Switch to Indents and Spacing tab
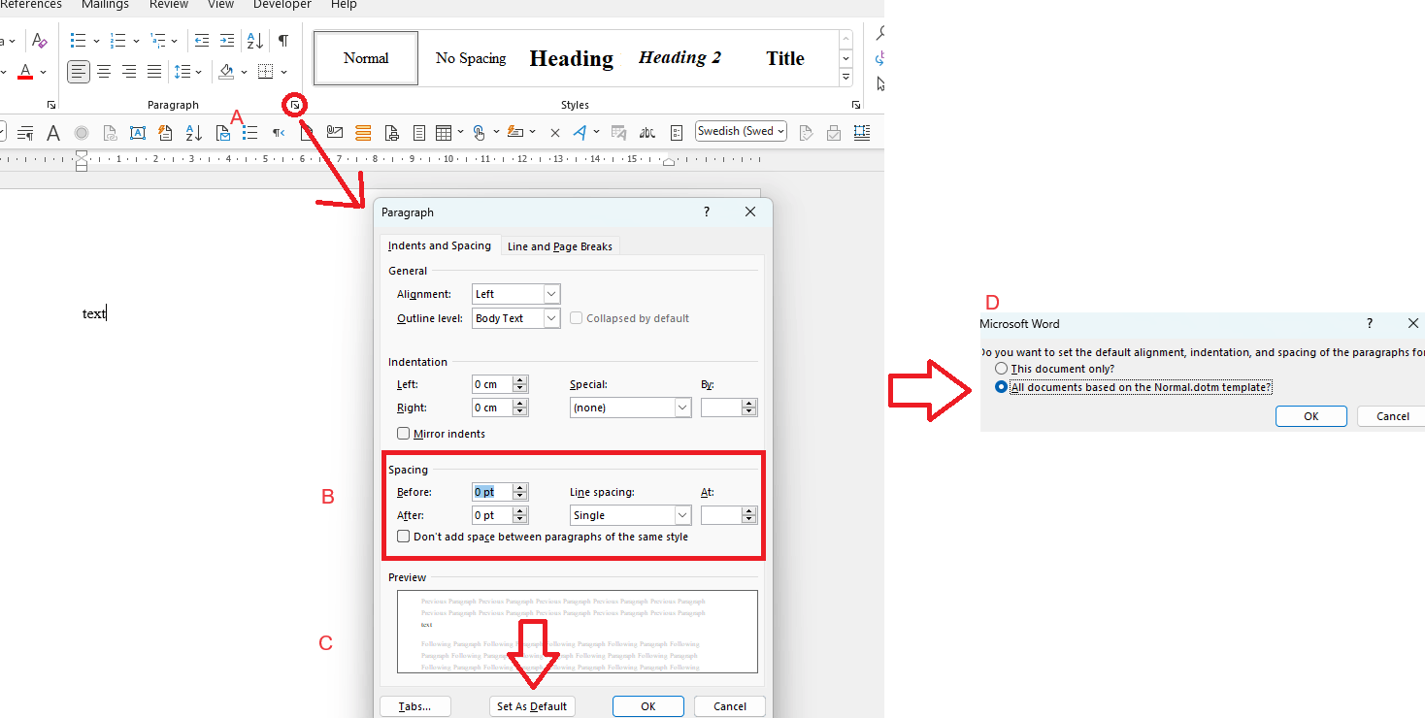This screenshot has height=718, width=1425. point(440,245)
